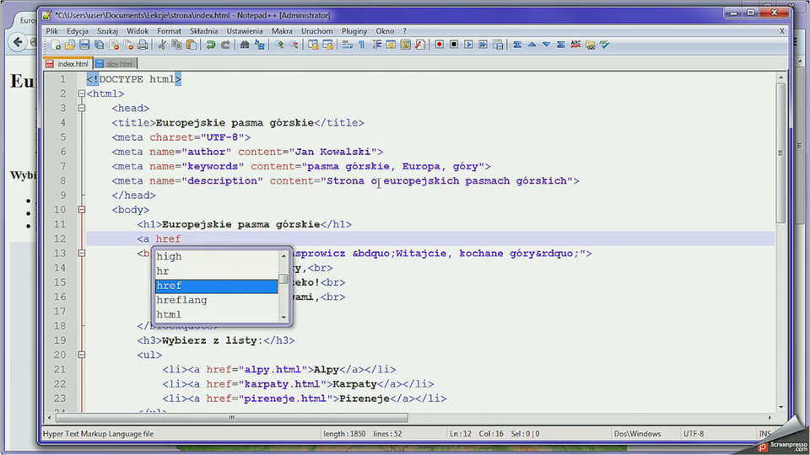Toggle Word wrap toolbar icon

click(347, 45)
